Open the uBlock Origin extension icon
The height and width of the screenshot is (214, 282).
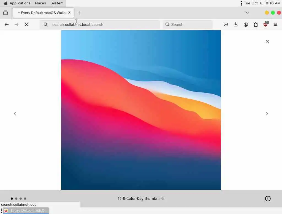pos(266,24)
